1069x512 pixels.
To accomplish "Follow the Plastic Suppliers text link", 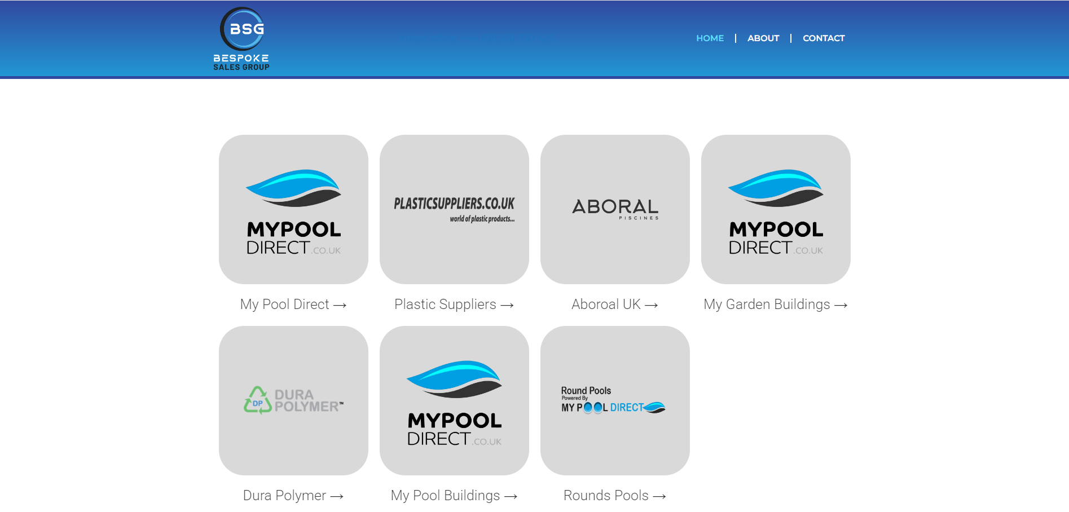I will click(454, 304).
